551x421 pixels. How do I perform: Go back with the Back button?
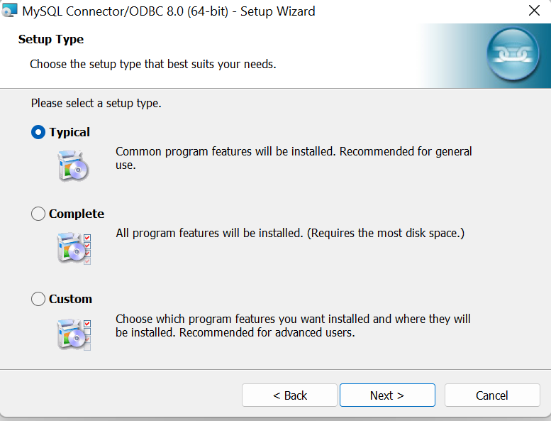point(289,395)
